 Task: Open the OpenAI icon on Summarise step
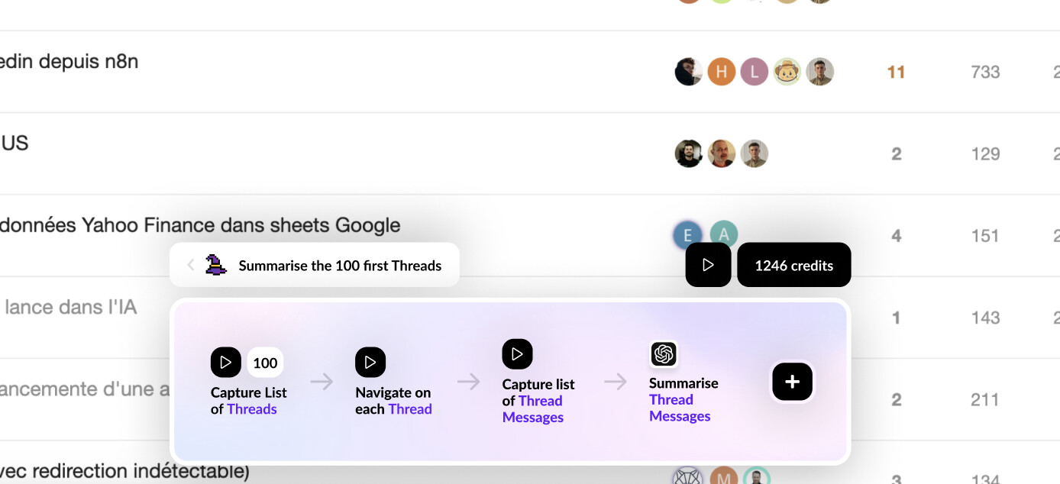coord(664,353)
